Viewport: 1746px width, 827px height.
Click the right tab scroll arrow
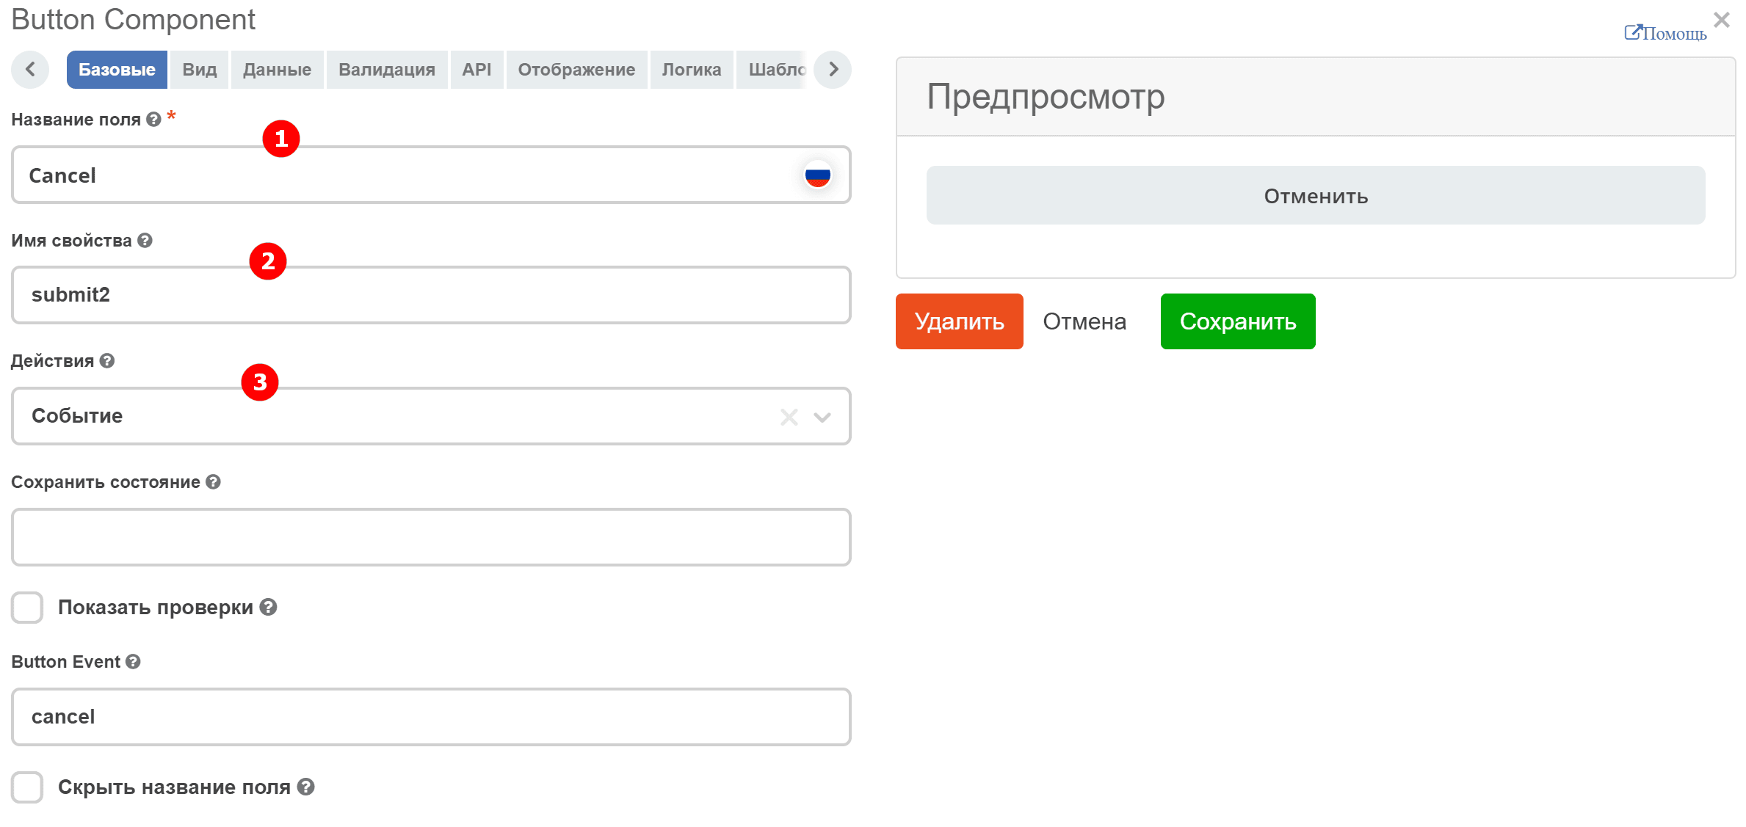tap(833, 70)
